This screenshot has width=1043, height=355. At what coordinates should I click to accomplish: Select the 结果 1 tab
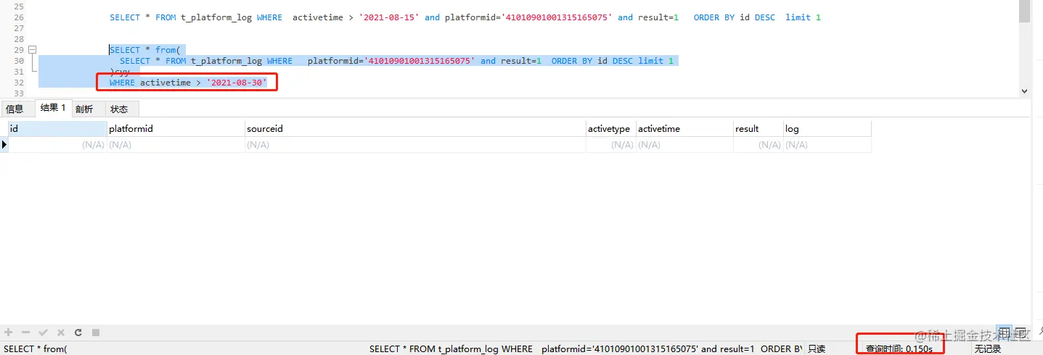[x=53, y=109]
